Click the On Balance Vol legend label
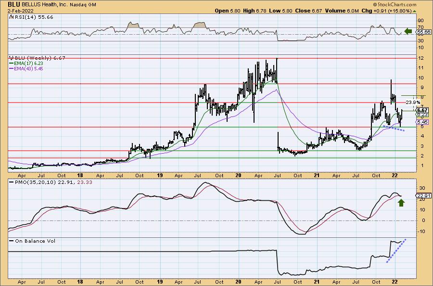Screen dimensions: 433x286 pyautogui.click(x=35, y=241)
